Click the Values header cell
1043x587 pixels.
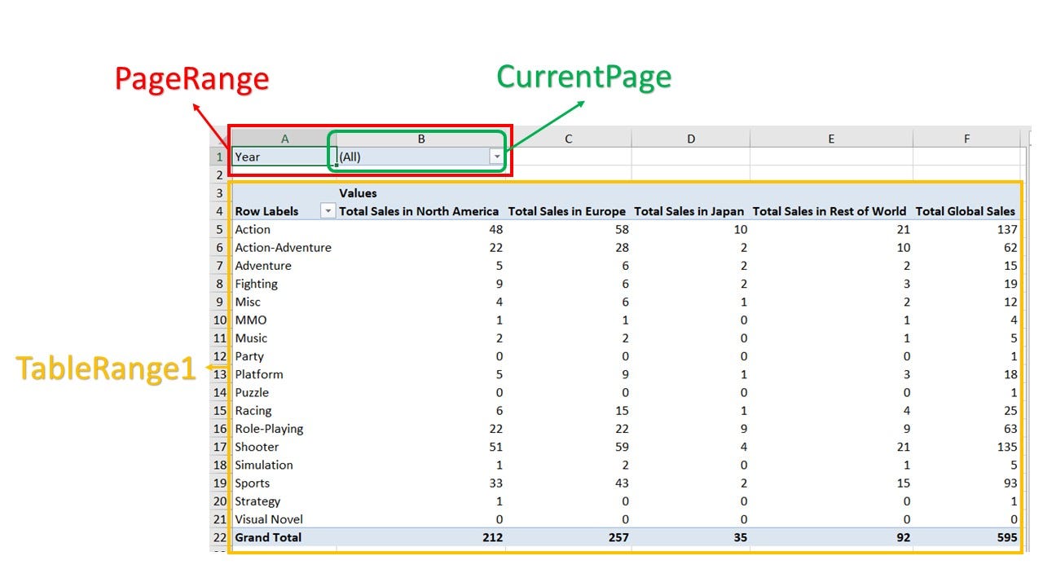[356, 193]
